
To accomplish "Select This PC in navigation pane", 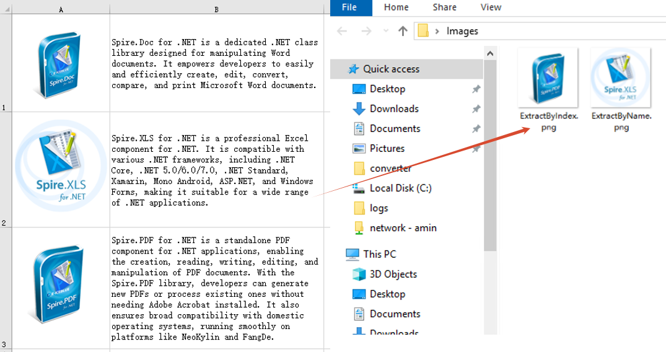I will coord(379,254).
